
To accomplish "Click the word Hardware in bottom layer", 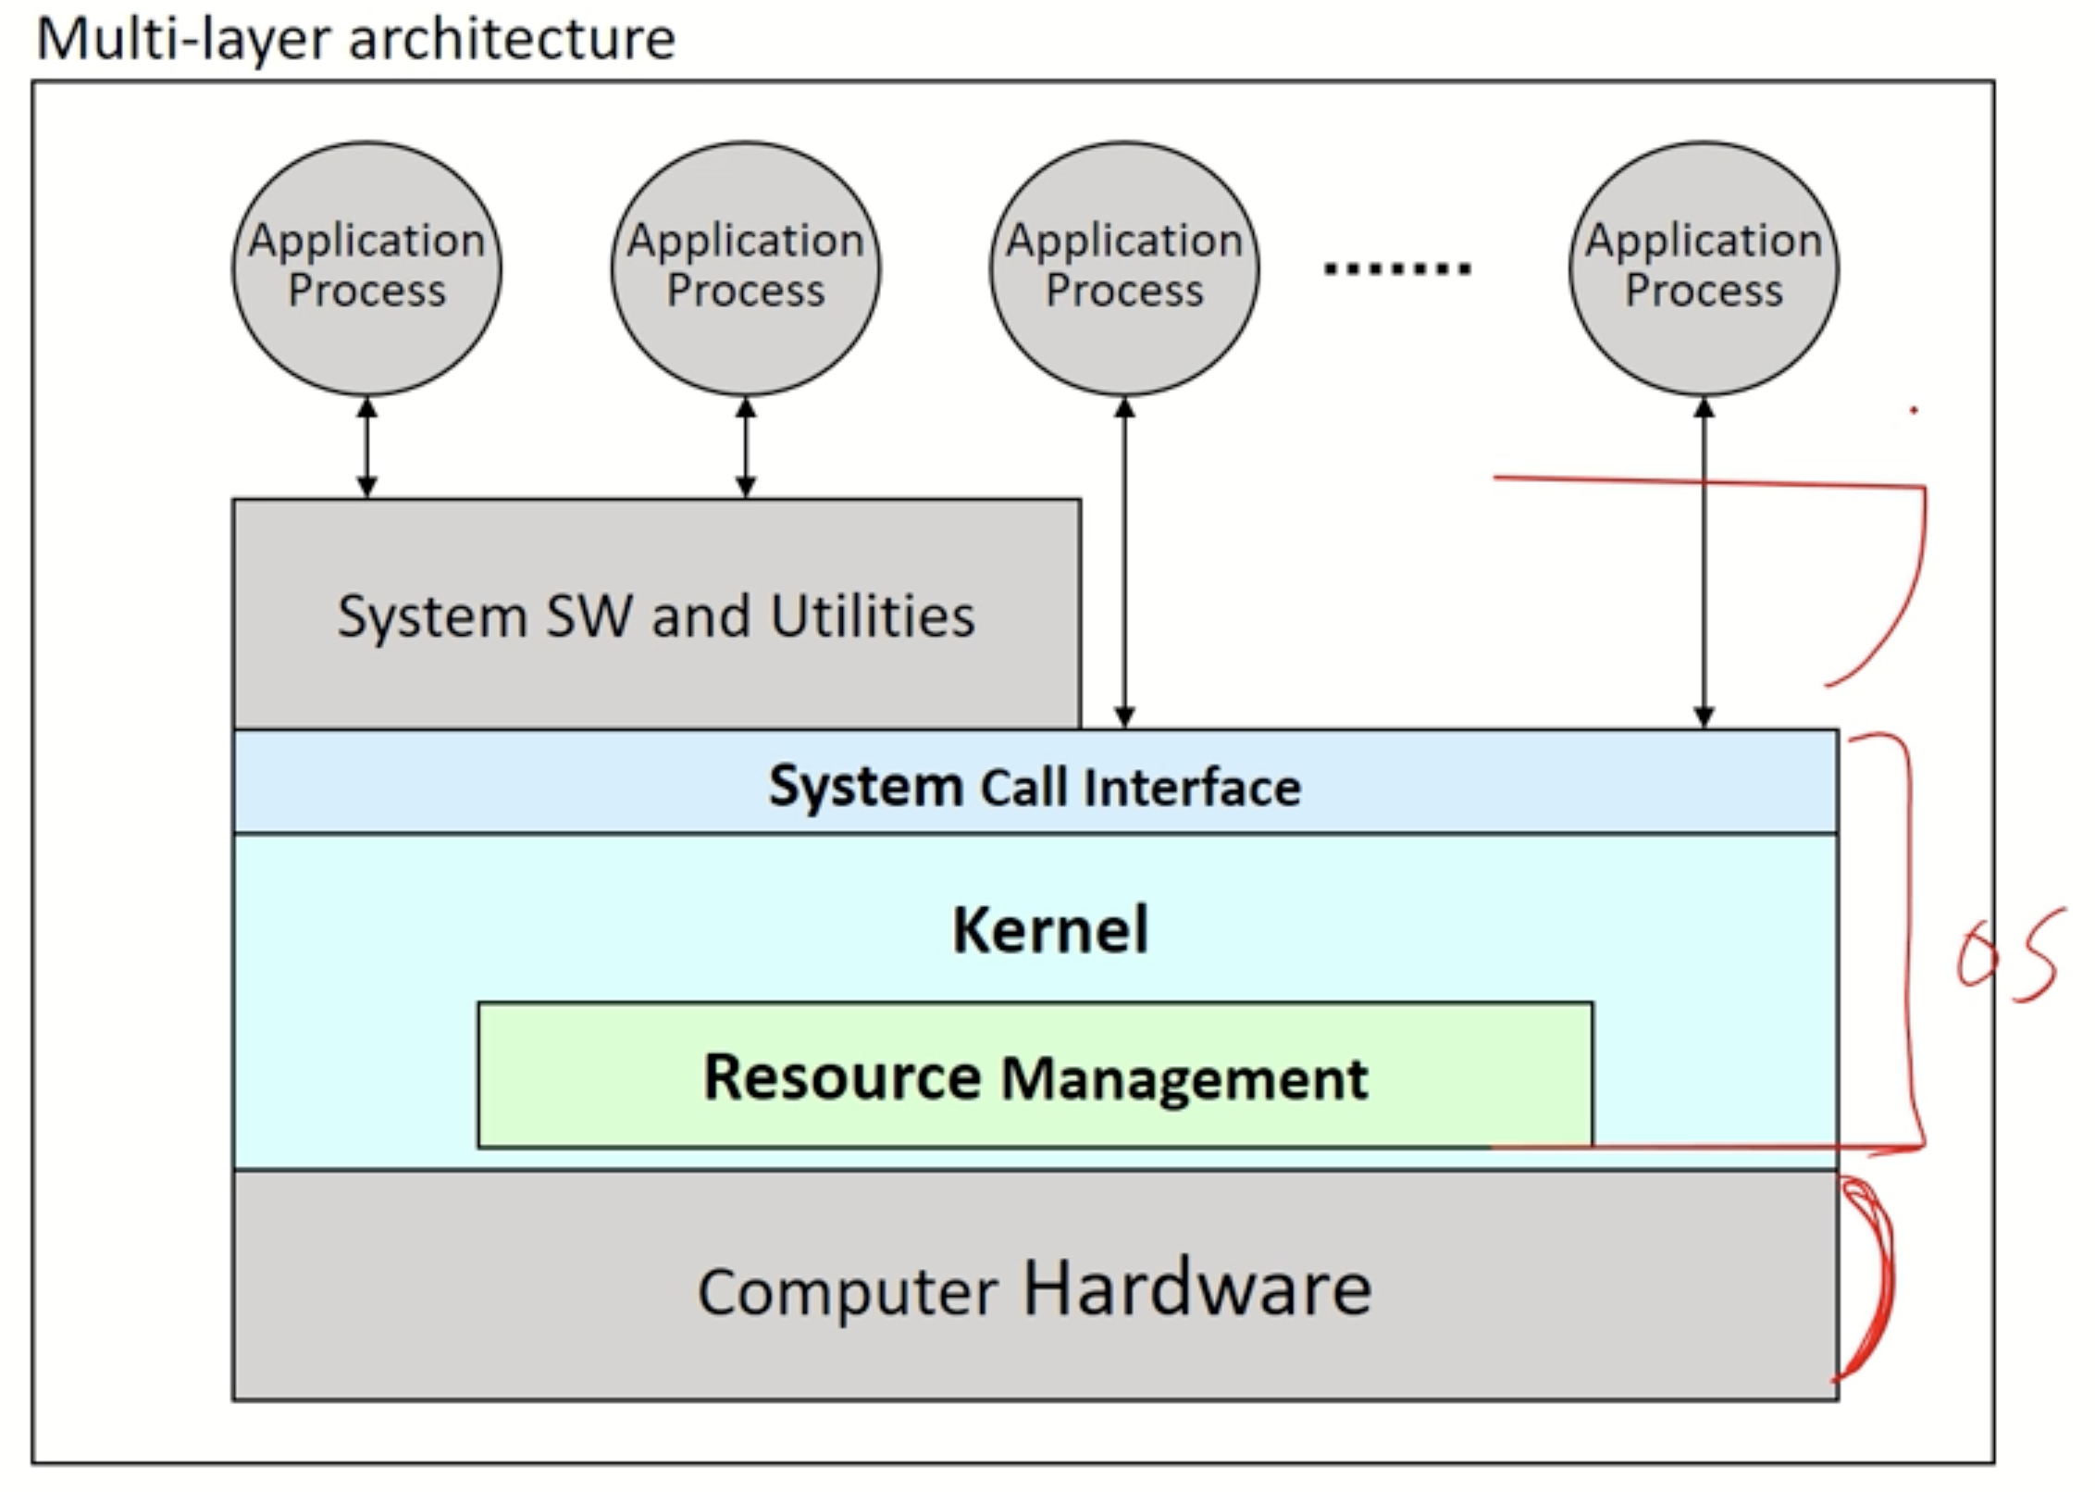I will (1196, 1287).
